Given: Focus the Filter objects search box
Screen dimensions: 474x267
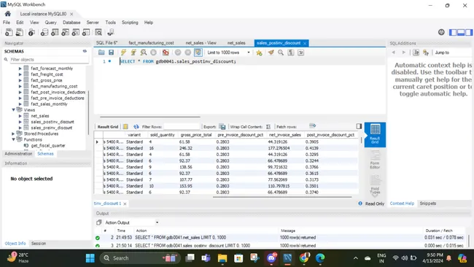Looking at the screenshot, I should (49, 60).
